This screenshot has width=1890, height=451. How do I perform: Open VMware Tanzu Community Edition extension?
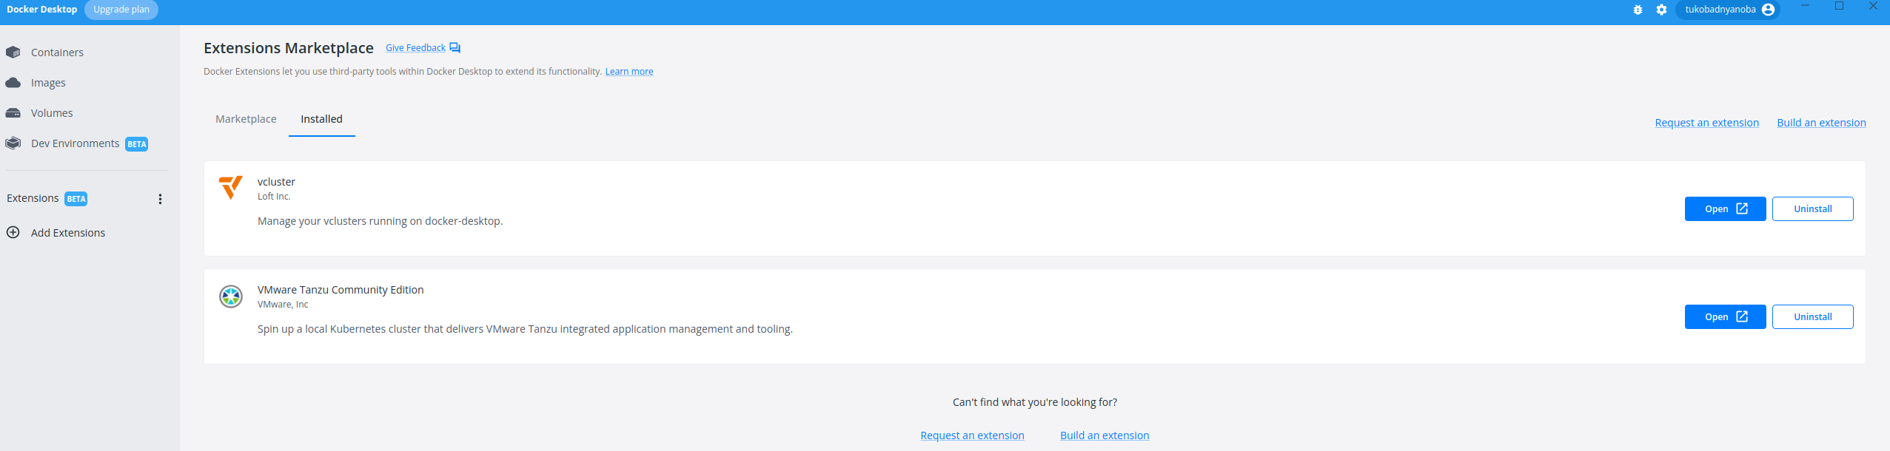(x=1725, y=317)
